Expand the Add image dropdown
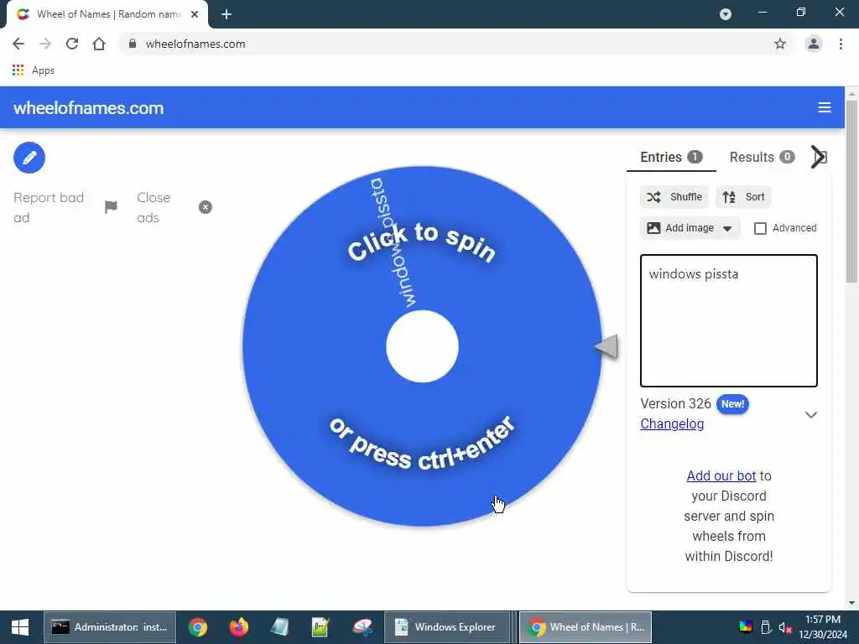 tap(727, 228)
